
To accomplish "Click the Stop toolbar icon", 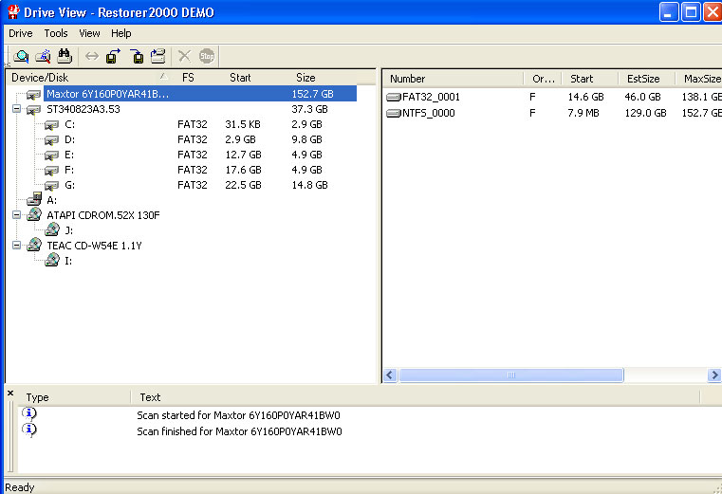I will click(207, 56).
